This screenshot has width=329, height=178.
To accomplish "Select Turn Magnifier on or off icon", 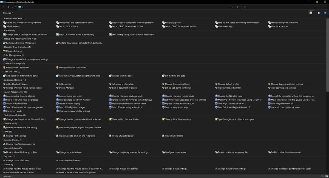I will coord(269,104).
